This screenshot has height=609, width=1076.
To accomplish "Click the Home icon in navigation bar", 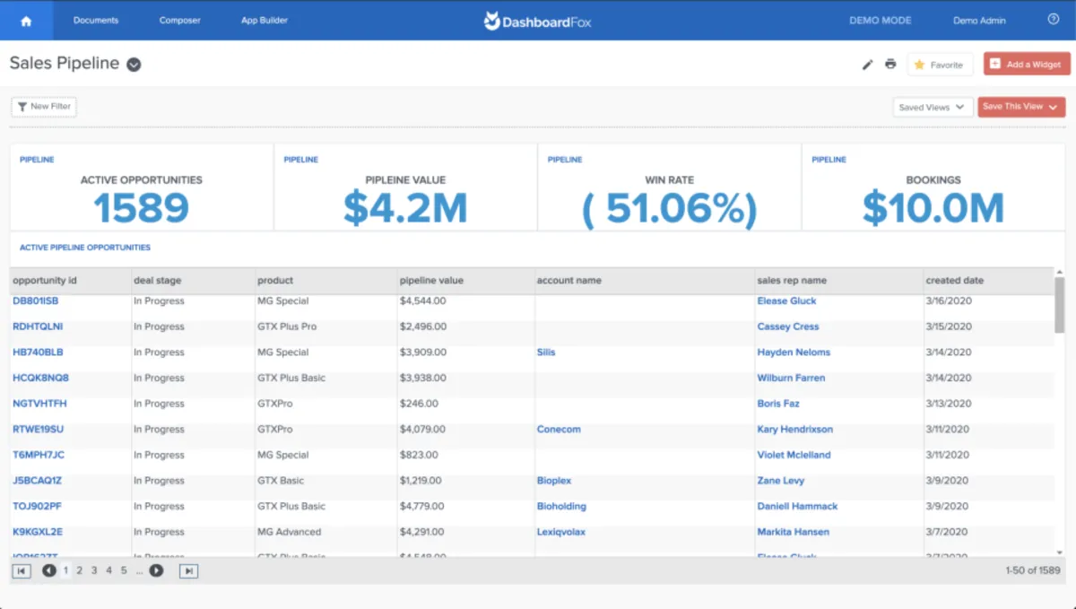I will 26,21.
